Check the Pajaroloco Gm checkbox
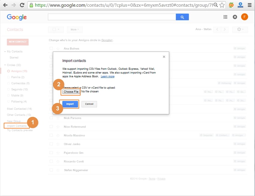The image size is (255, 196). (51, 153)
